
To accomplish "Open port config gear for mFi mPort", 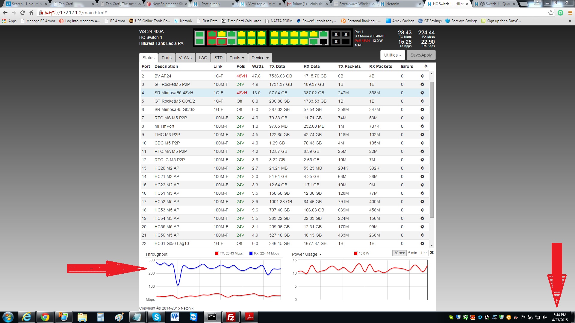I will coord(422,126).
